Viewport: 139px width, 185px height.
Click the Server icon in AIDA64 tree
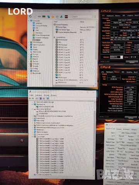[x=31, y=47]
